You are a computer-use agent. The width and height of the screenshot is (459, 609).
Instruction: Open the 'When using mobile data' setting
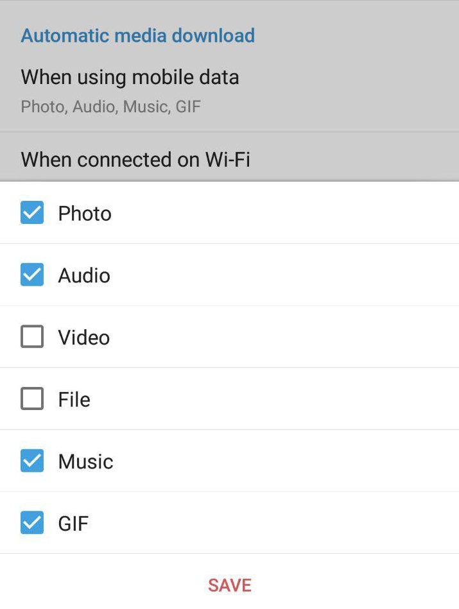[130, 78]
